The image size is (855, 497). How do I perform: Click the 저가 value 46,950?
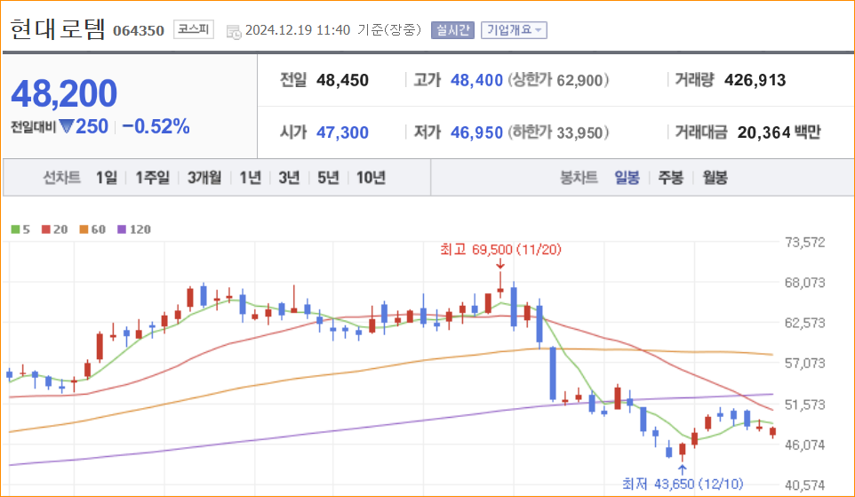click(x=476, y=132)
